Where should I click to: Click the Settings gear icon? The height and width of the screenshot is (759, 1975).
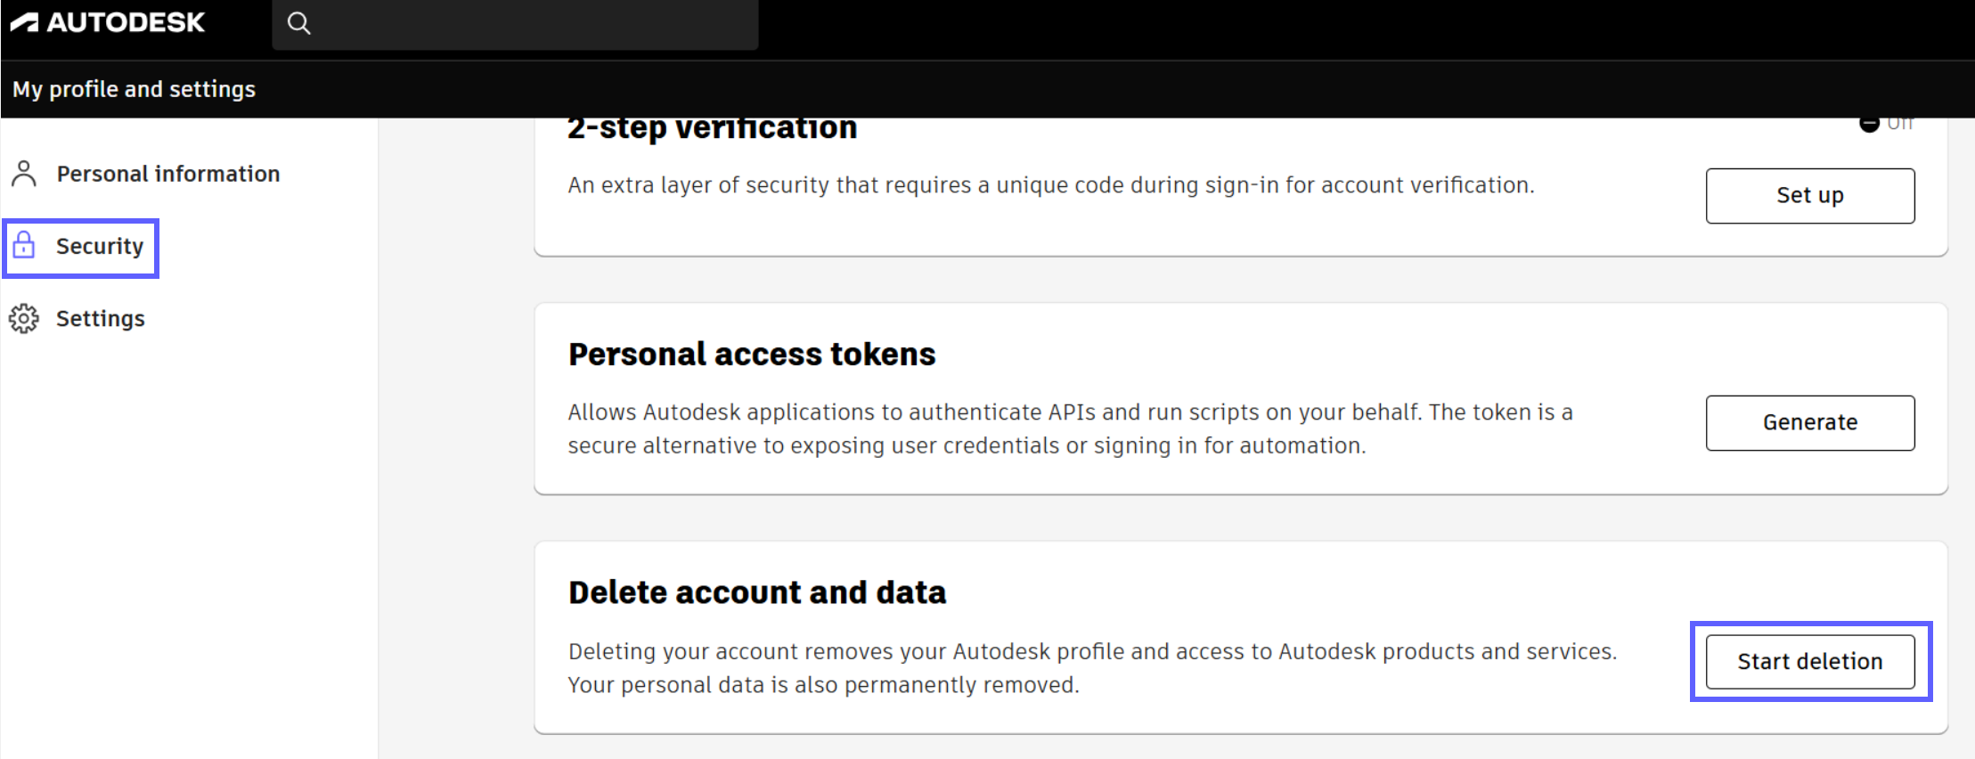(x=24, y=318)
